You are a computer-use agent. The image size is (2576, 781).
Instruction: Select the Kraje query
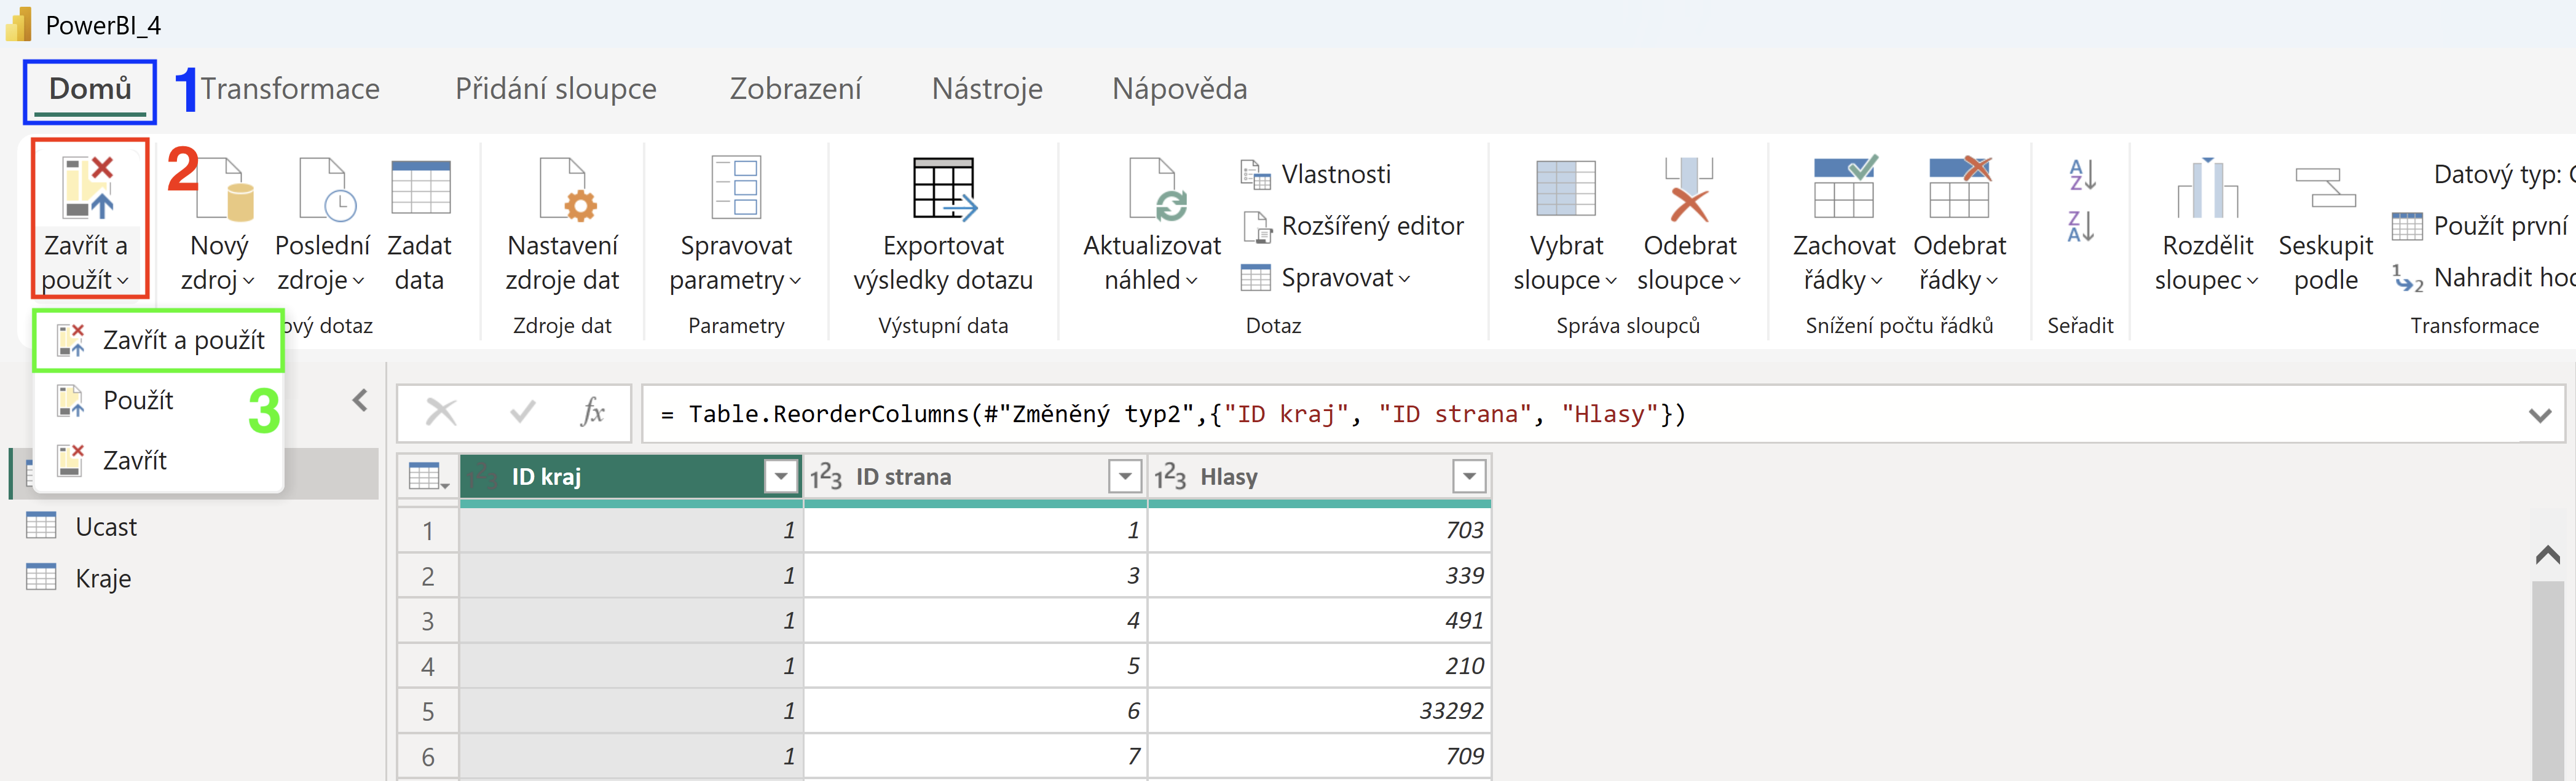pos(103,579)
